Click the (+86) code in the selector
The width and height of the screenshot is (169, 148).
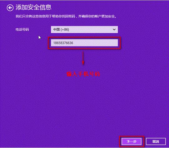65,30
